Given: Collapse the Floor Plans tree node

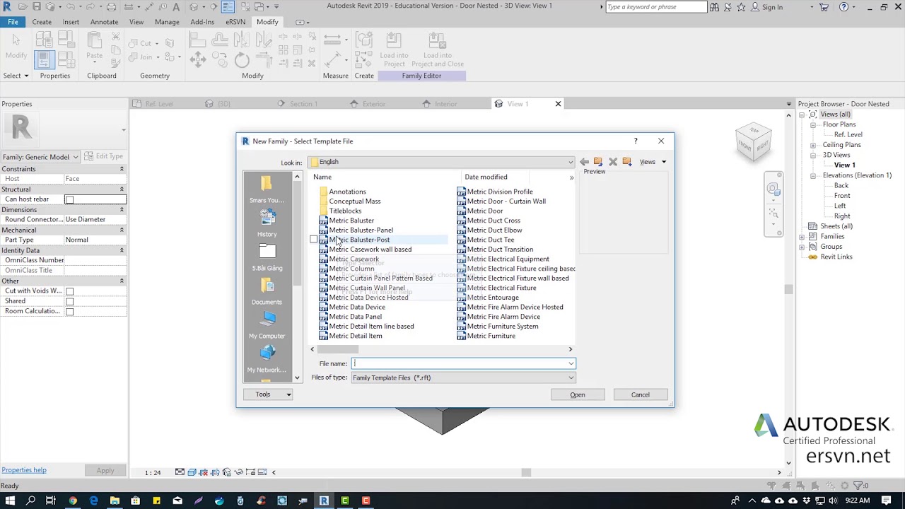Looking at the screenshot, I should pyautogui.click(x=813, y=124).
